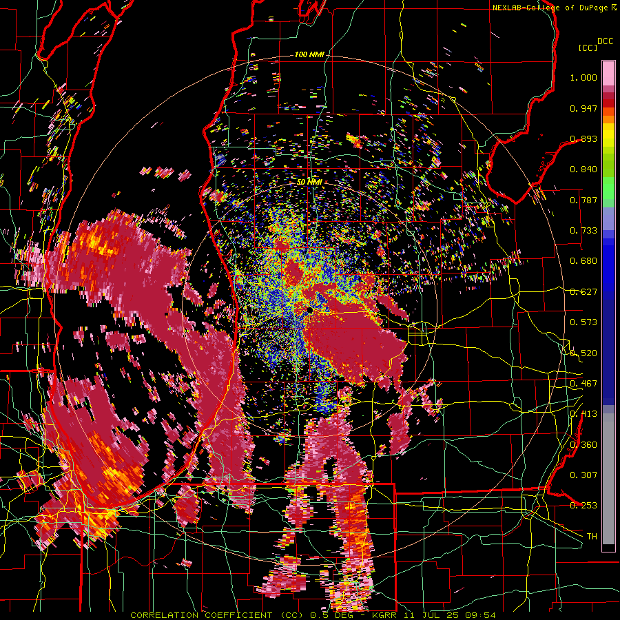This screenshot has width=620, height=620.
Task: Select the 0.467 legend value
Action: coord(583,384)
